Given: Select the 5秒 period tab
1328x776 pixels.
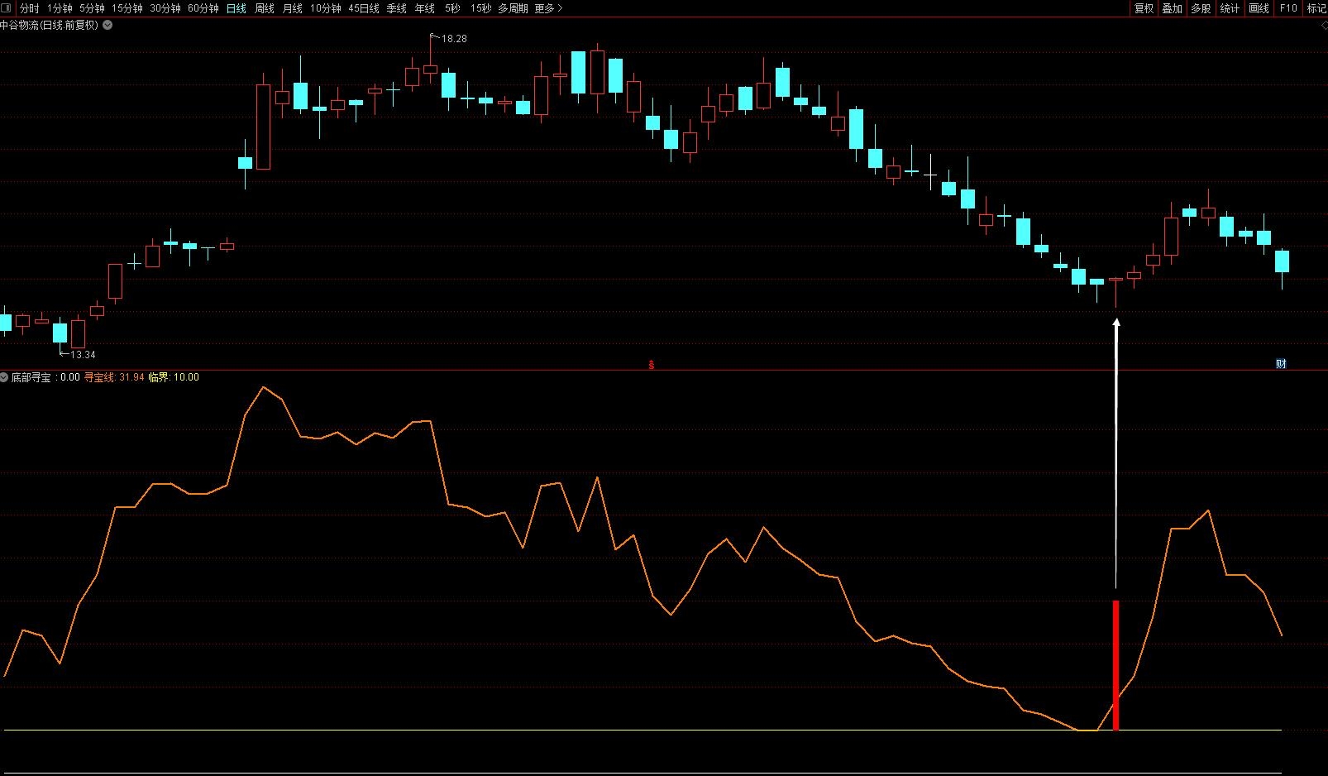Looking at the screenshot, I should 452,8.
